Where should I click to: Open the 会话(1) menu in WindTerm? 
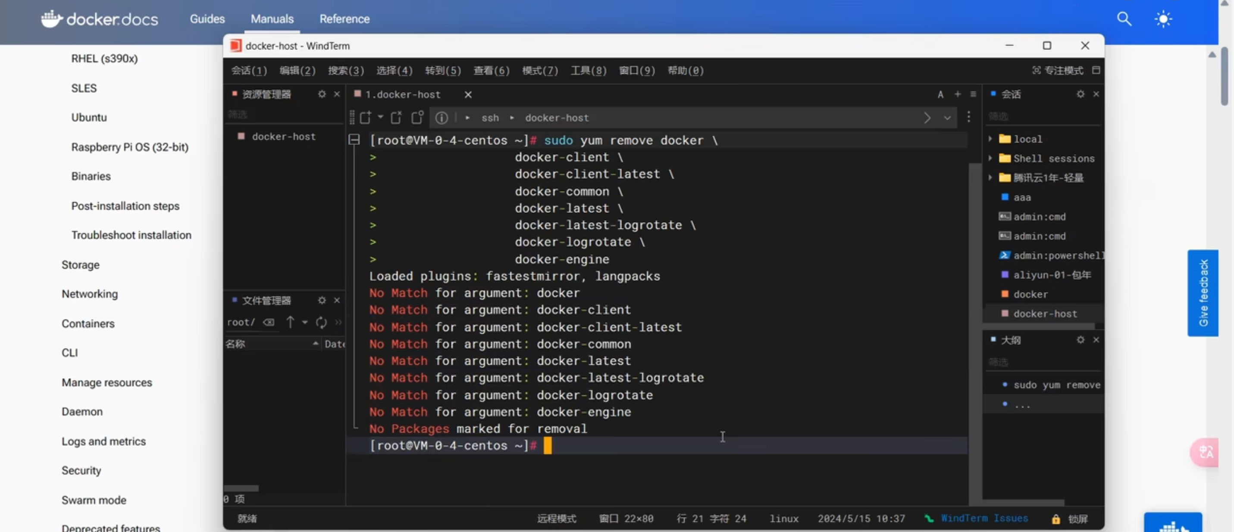click(x=249, y=71)
